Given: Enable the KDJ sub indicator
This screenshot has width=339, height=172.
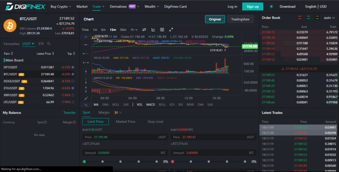Looking at the screenshot, I should click(172, 104).
